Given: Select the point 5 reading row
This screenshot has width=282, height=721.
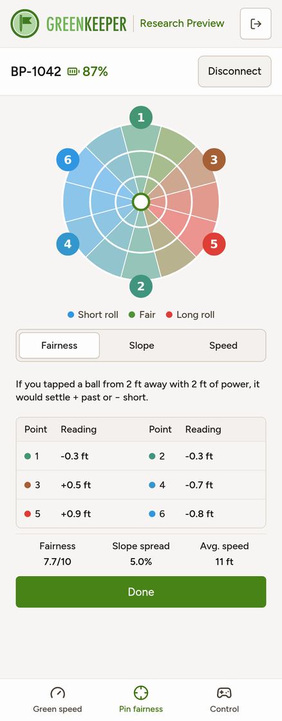Looking at the screenshot, I should click(x=79, y=514).
